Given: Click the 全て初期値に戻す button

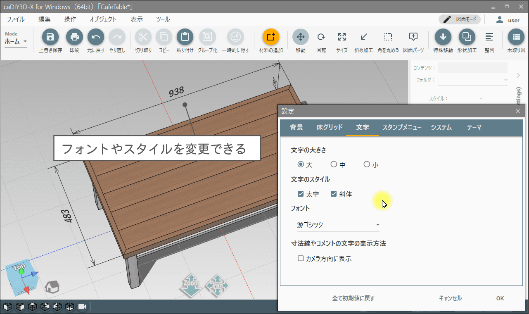Looking at the screenshot, I should 353,298.
